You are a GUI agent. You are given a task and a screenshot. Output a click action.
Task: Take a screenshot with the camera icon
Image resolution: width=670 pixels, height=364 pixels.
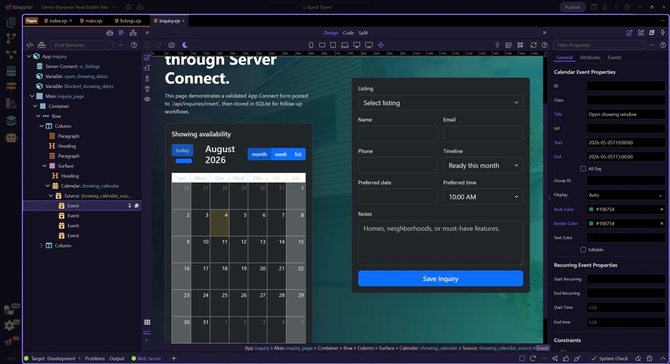coord(172,45)
